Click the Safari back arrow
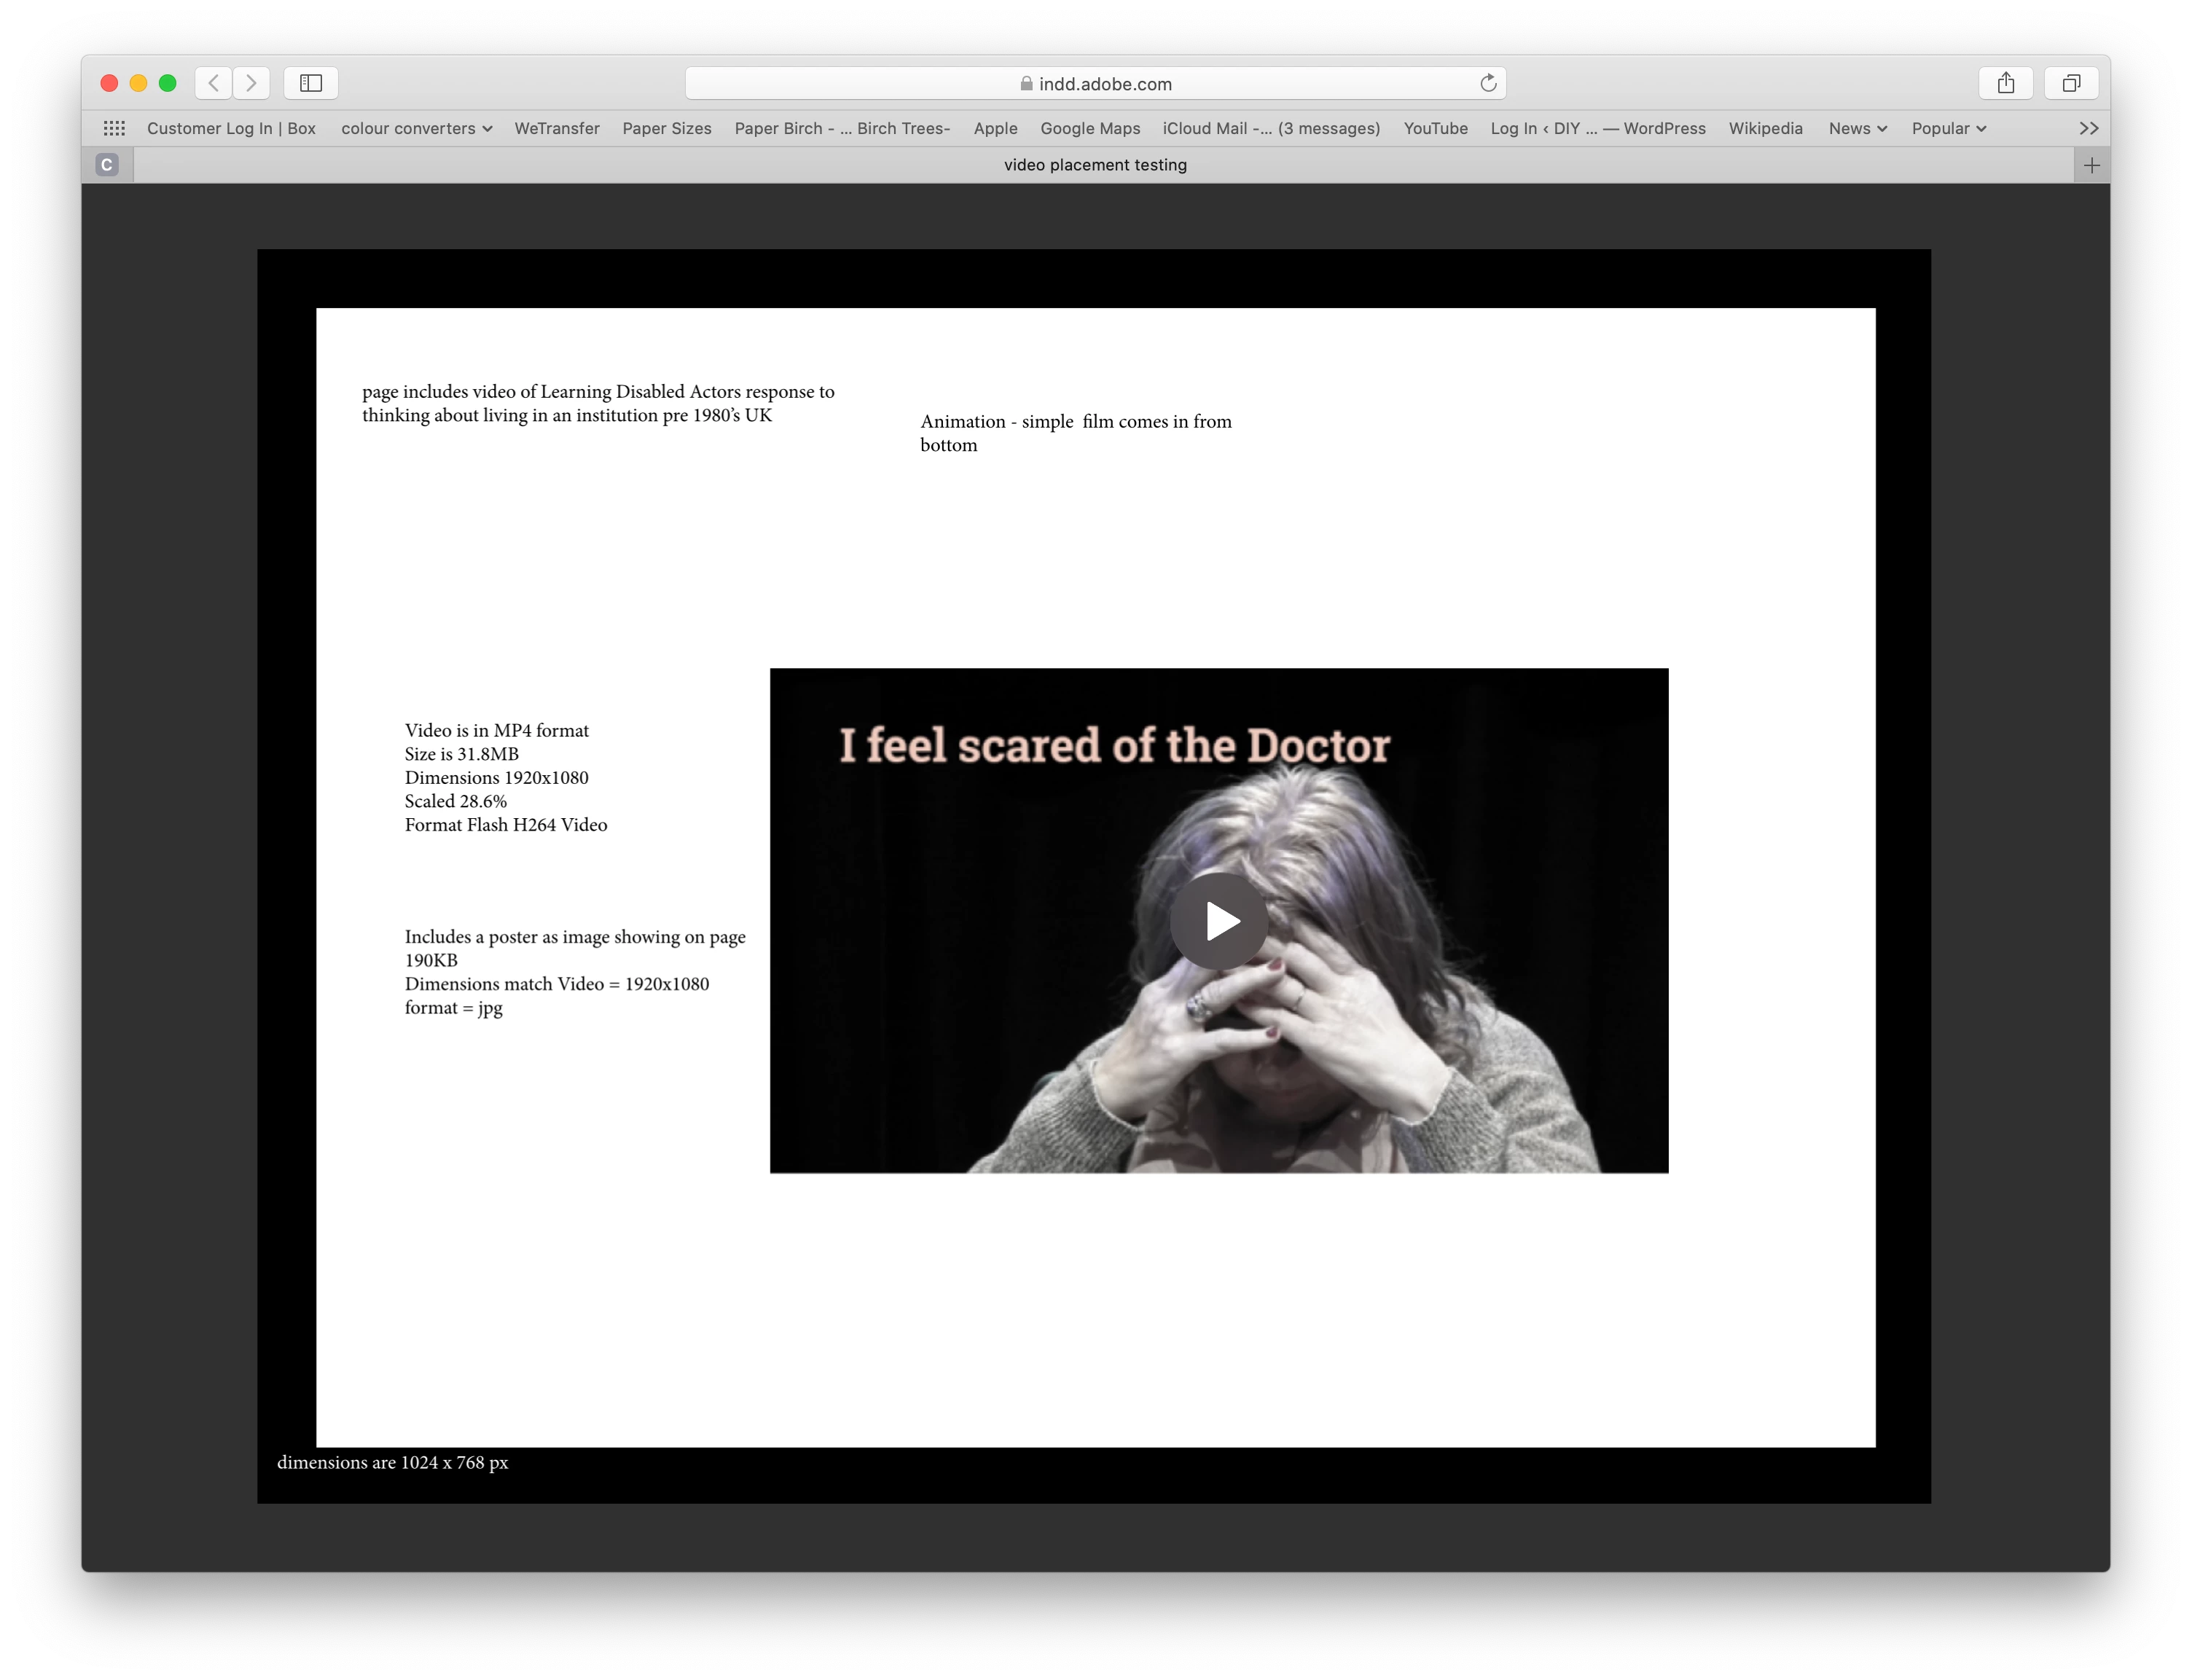2192x1680 pixels. [x=213, y=83]
